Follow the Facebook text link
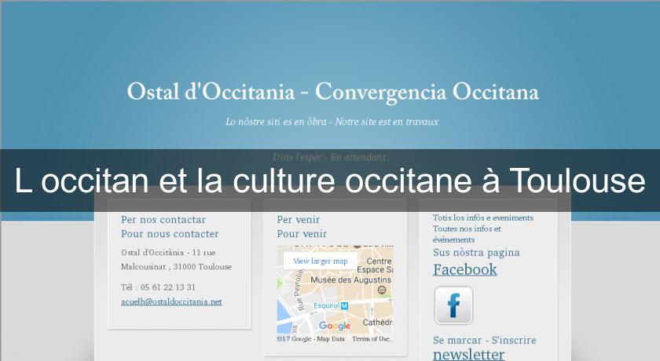660x361 pixels. [x=465, y=269]
